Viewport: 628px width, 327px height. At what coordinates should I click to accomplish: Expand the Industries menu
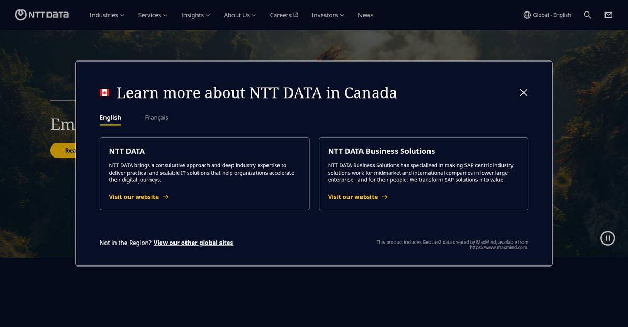click(107, 15)
